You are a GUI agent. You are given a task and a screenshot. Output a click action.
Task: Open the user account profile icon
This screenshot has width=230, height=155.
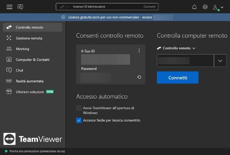(215, 7)
